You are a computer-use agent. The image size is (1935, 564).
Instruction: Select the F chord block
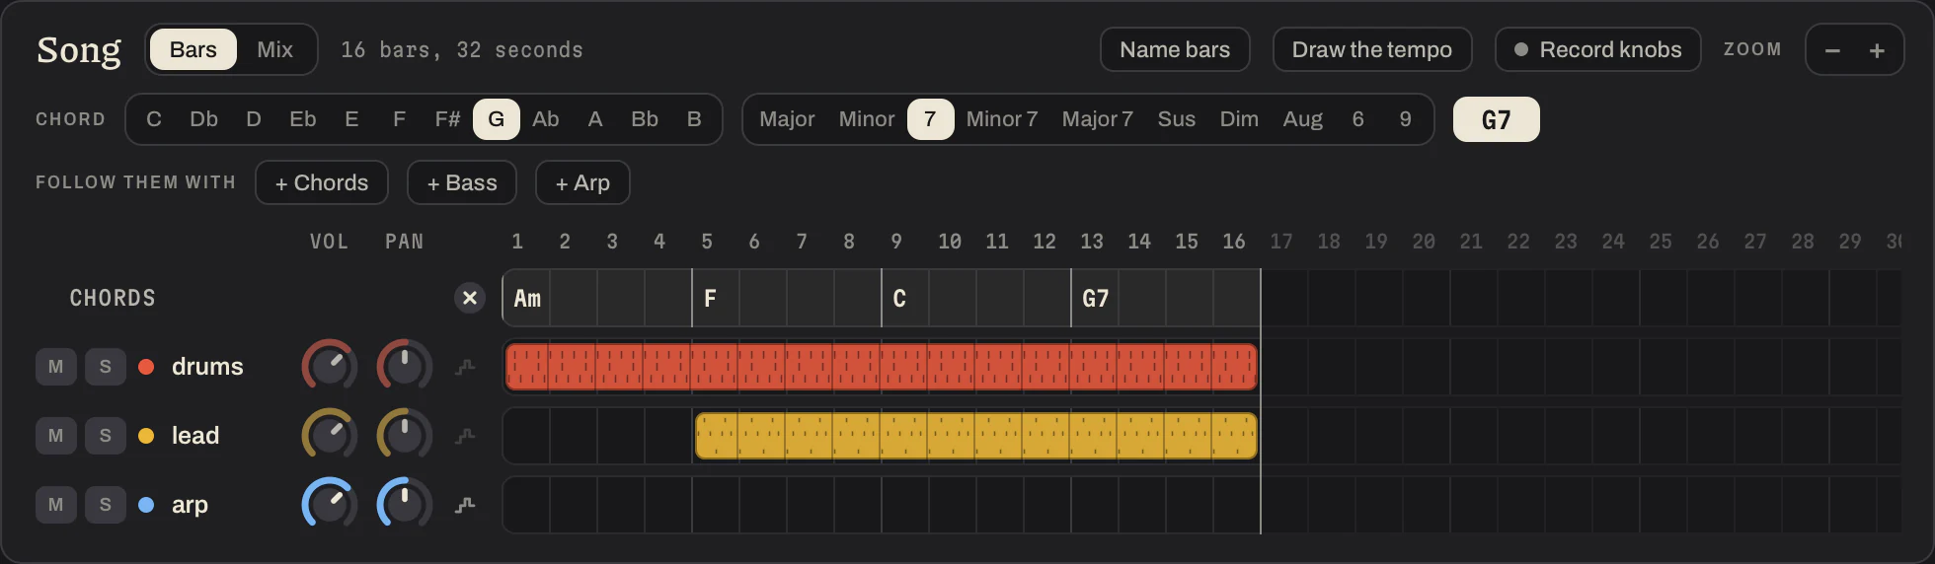[x=786, y=298]
